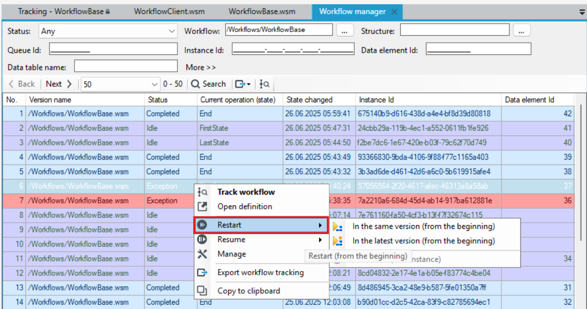
Task: Click the browse button next to Workflow field
Action: tap(344, 30)
